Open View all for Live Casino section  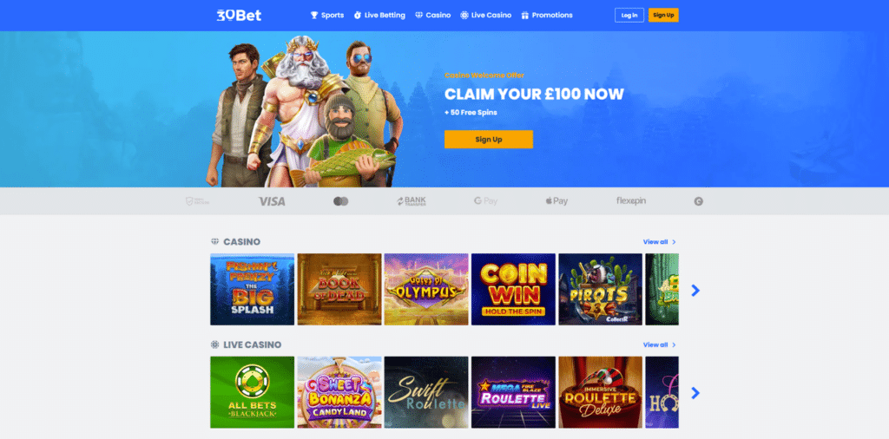(660, 345)
